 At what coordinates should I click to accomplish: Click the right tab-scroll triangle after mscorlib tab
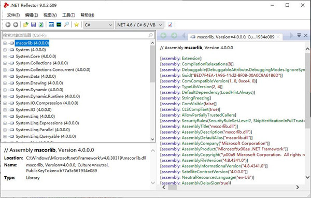click(291, 36)
